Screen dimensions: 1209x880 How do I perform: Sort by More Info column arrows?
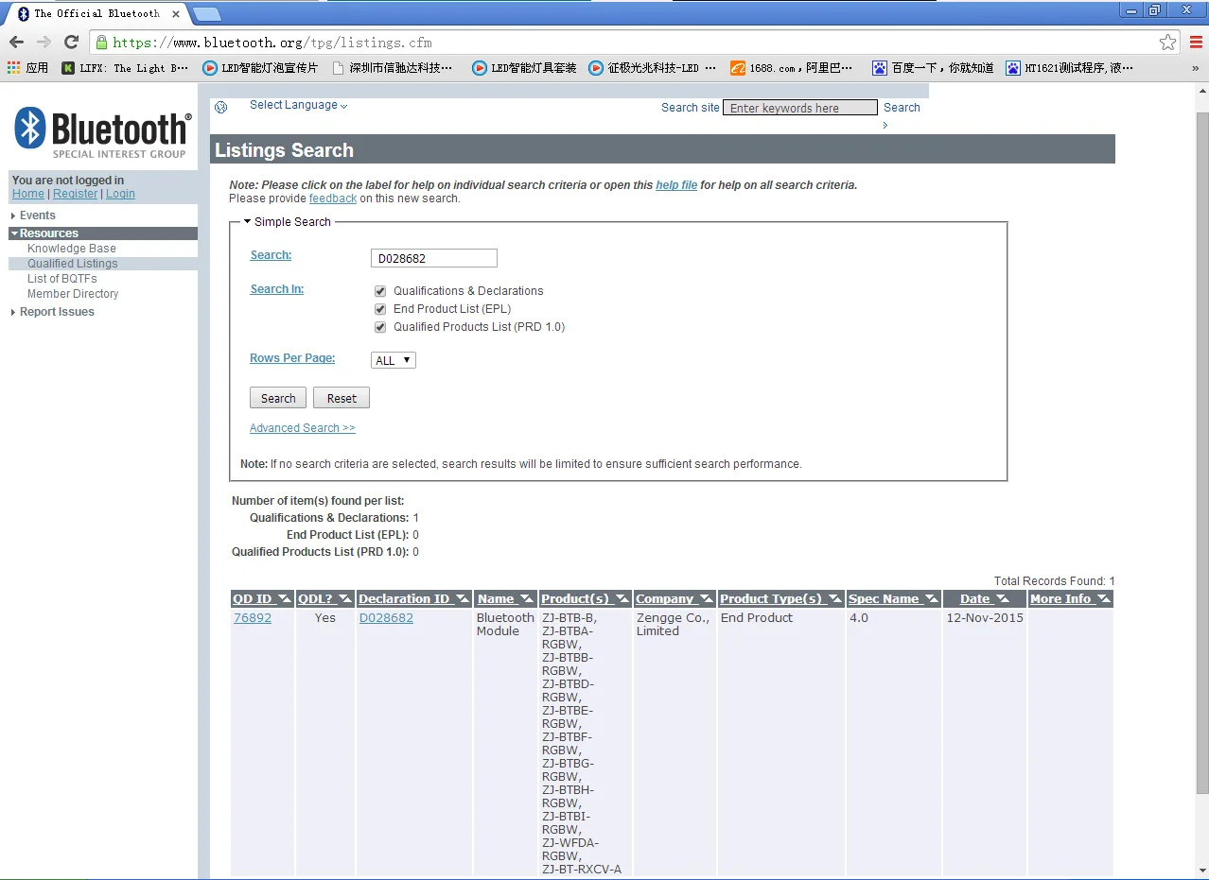tap(1104, 599)
